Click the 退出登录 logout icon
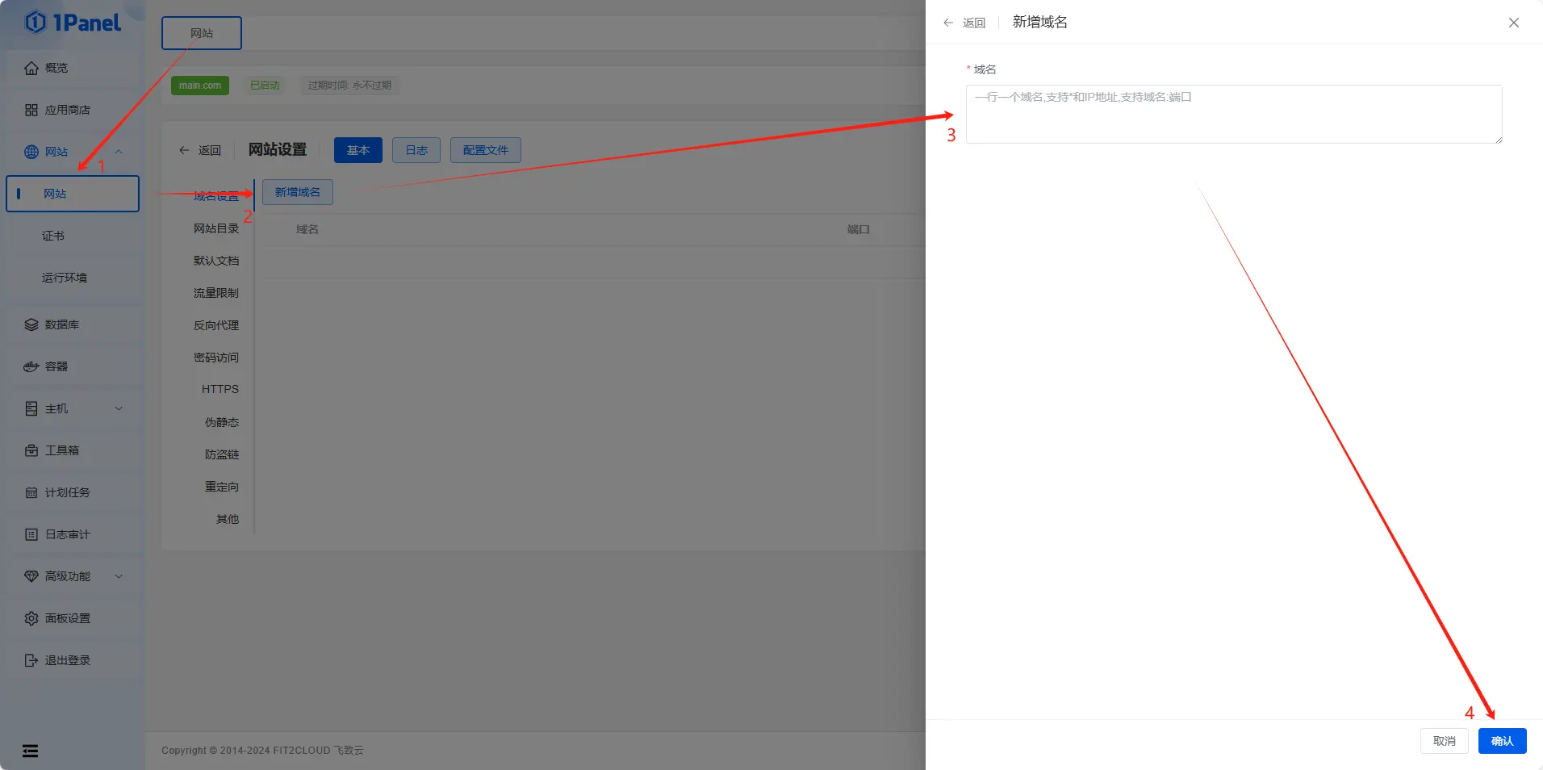 (31, 660)
